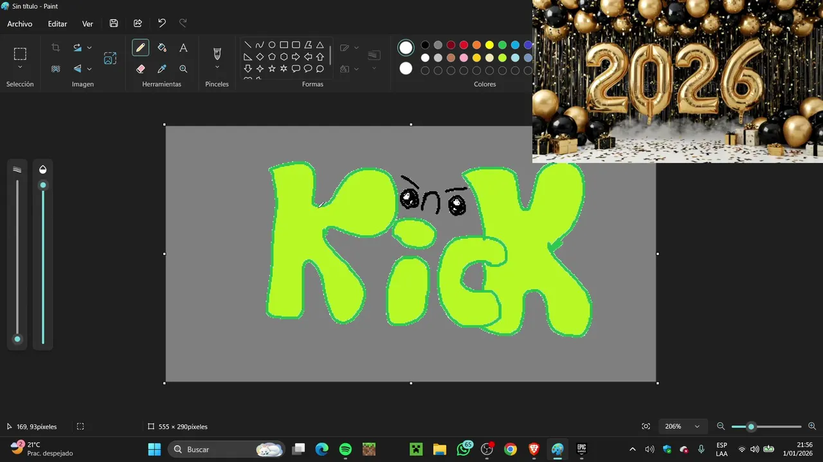Viewport: 823px width, 462px height.
Task: Click the Flip image icon
Action: (78, 69)
